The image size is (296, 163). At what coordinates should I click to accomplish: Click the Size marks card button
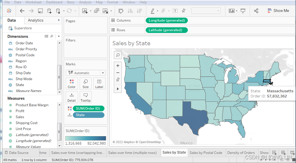[85, 83]
